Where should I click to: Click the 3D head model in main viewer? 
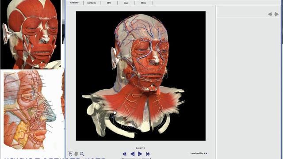pos(141,76)
